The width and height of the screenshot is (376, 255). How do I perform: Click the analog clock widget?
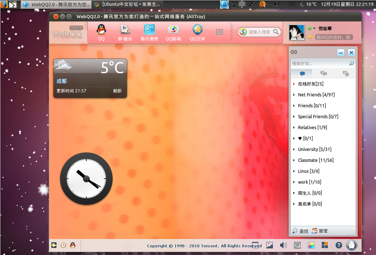coord(86,179)
